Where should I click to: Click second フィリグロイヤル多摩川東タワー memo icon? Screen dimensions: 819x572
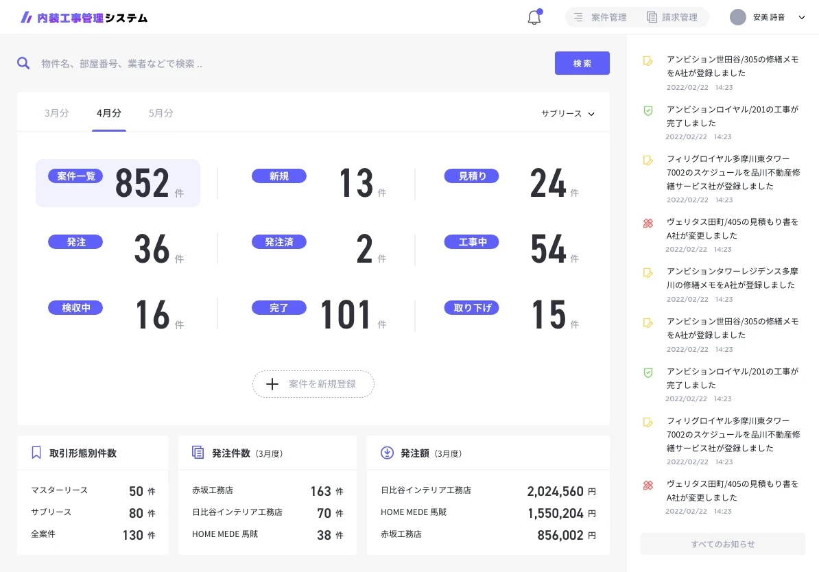point(648,422)
